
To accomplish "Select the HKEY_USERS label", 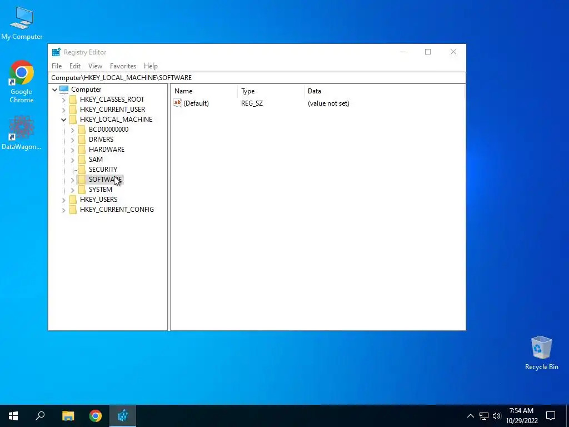I will 99,200.
